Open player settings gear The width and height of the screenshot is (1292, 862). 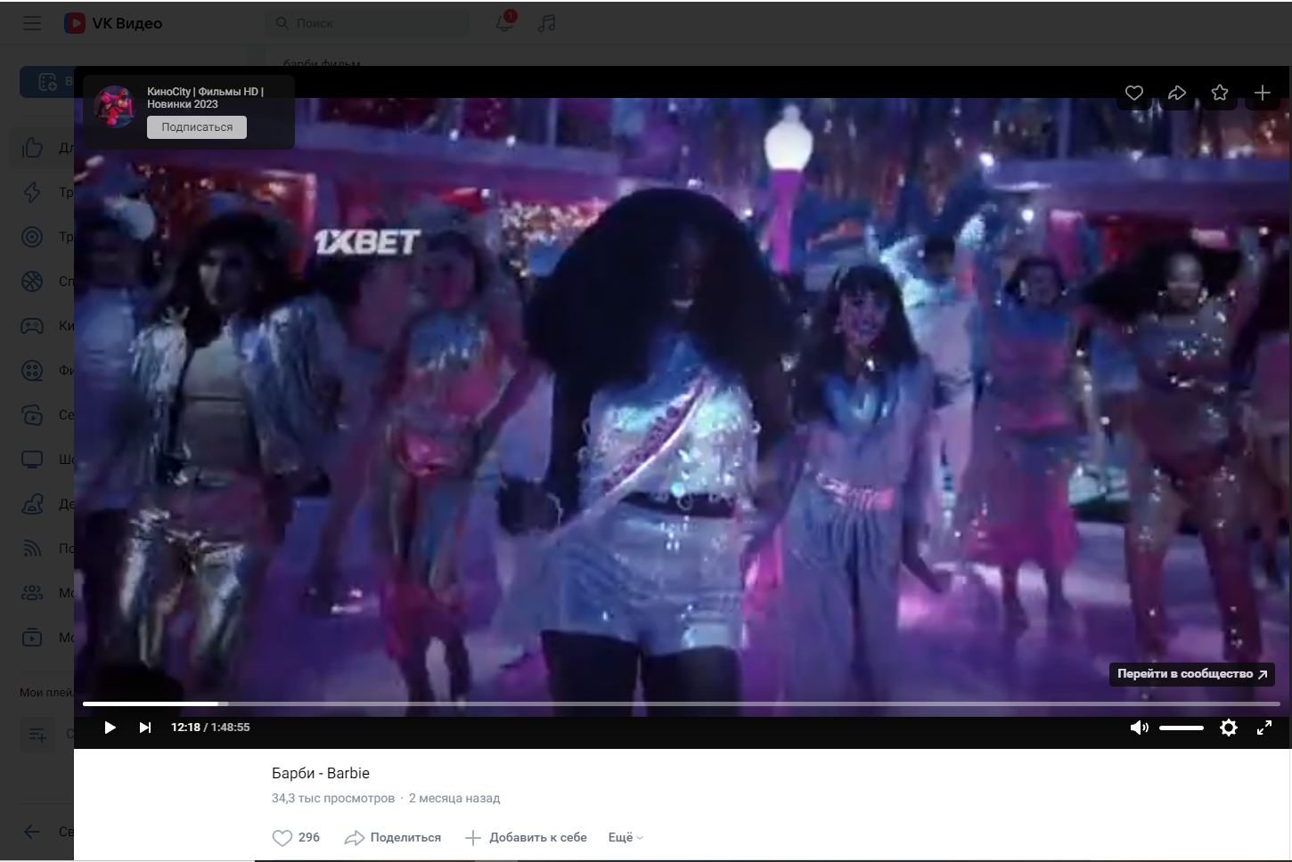(1229, 728)
